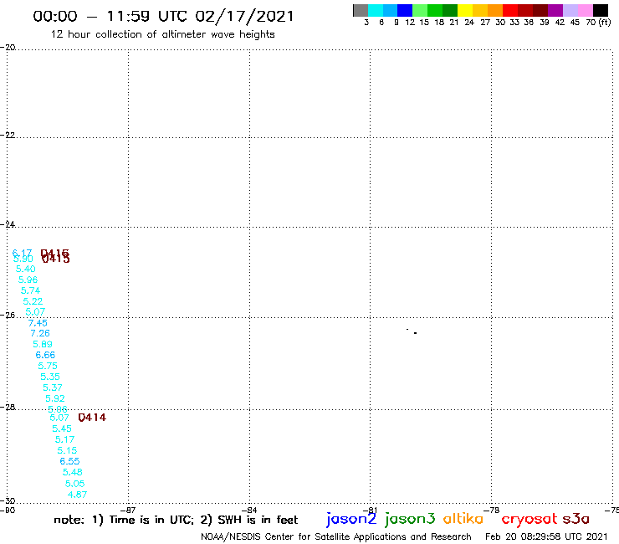Click the 7.26 wave height value
The image size is (619, 544).
click(40, 333)
